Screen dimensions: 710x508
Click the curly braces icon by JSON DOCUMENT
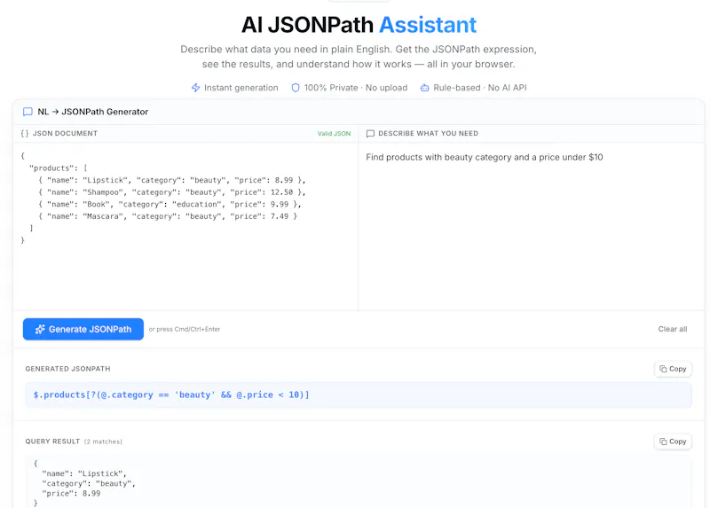coord(25,134)
